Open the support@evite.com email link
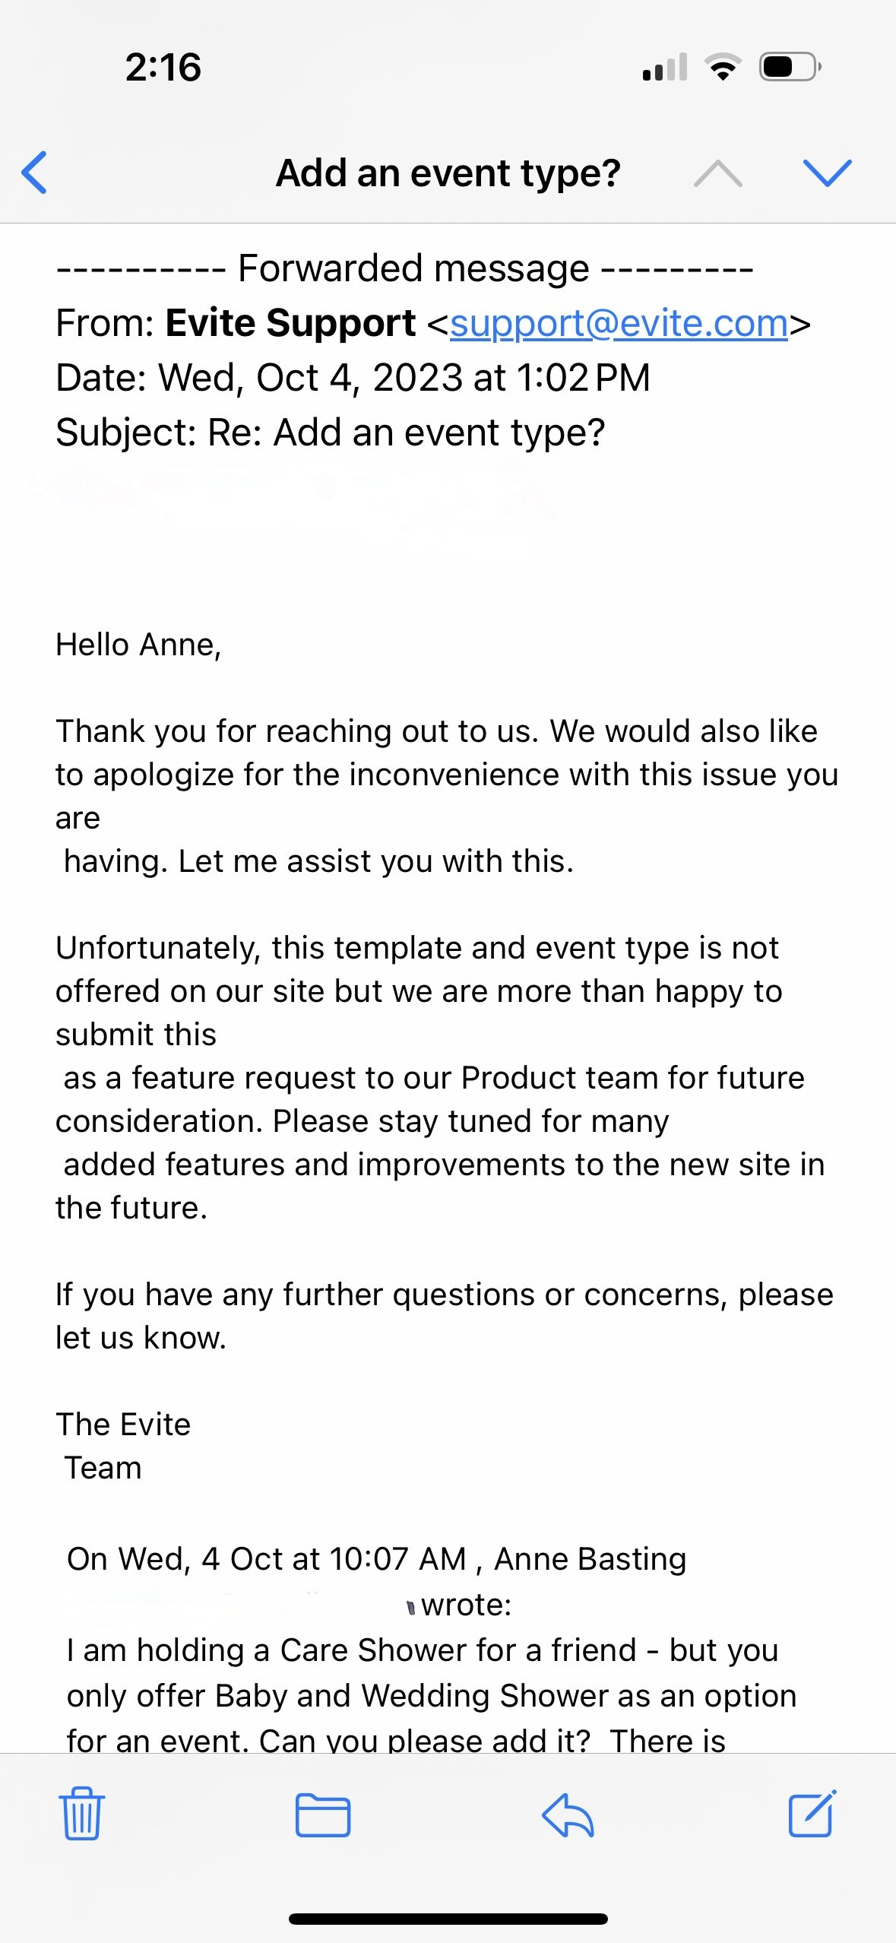The image size is (896, 1943). (619, 324)
